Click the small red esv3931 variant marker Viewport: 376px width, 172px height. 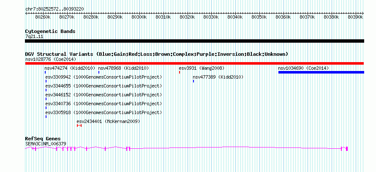(x=180, y=72)
